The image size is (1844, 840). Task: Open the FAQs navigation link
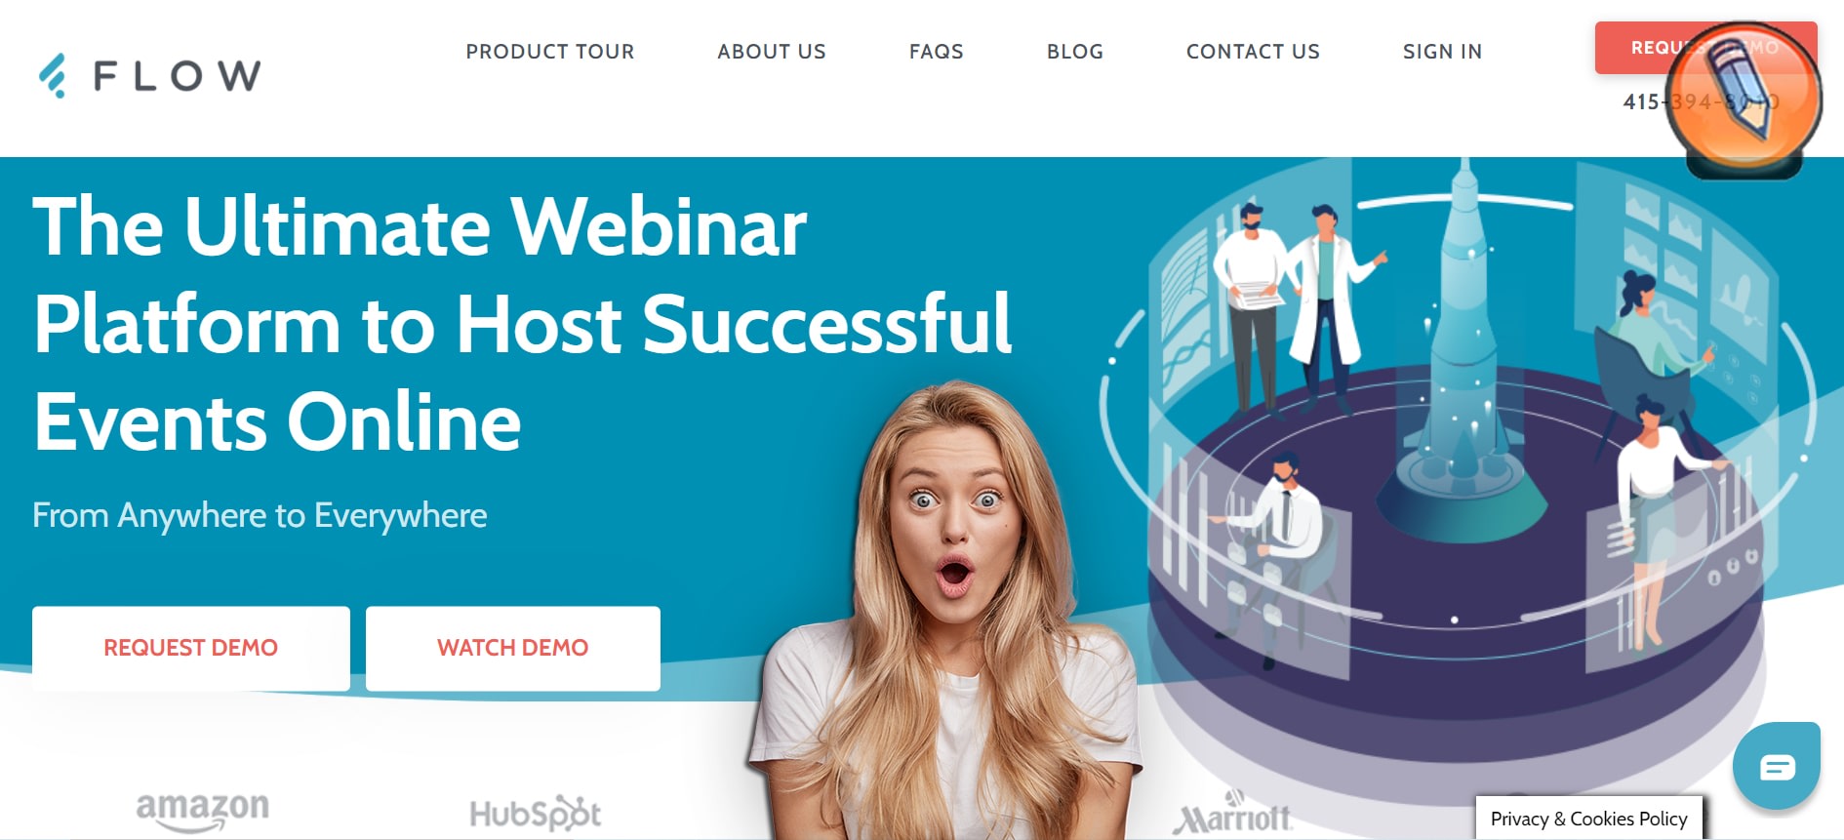[x=937, y=52]
